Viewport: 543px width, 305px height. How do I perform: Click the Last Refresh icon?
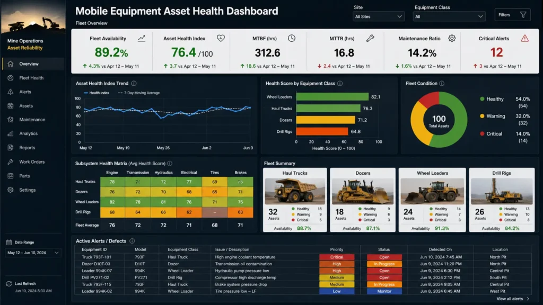tap(9, 284)
